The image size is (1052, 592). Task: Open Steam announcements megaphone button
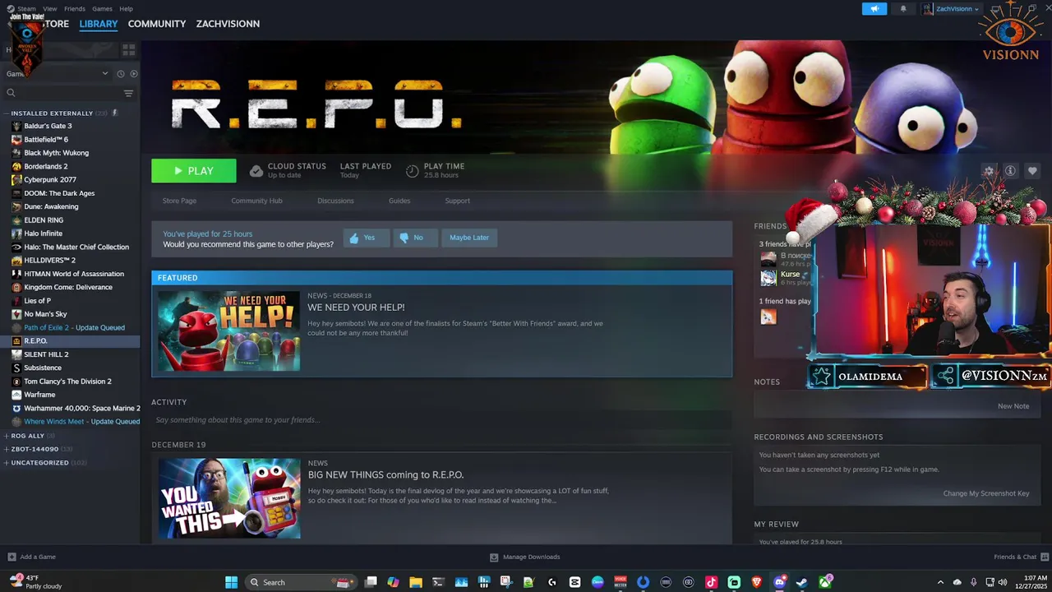pyautogui.click(x=874, y=9)
